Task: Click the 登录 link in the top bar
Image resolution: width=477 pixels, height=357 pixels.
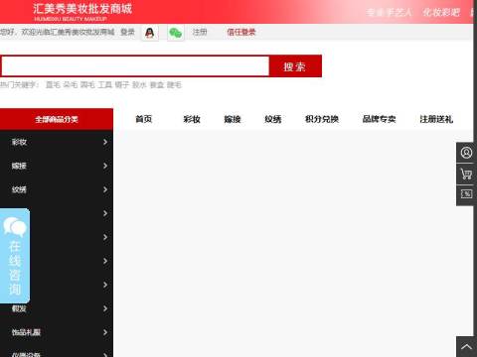Action: tap(127, 32)
